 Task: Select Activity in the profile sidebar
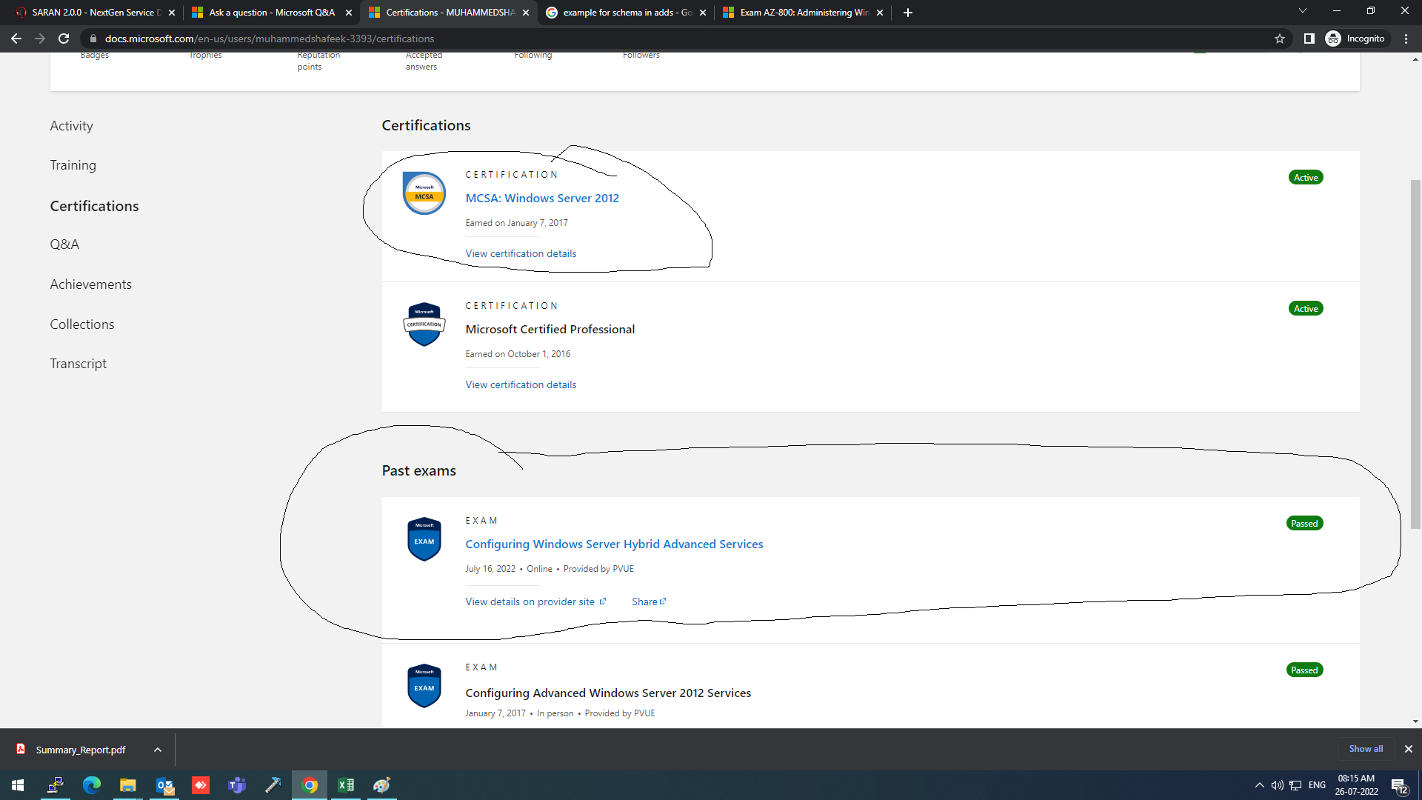click(71, 126)
